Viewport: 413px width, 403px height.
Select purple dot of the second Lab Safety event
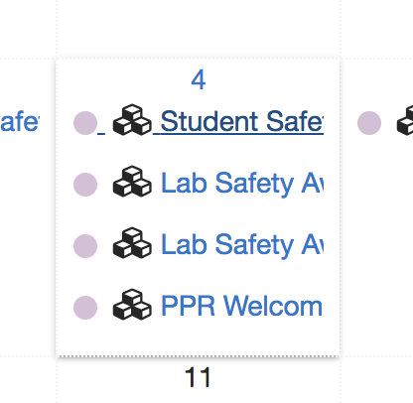pyautogui.click(x=85, y=246)
